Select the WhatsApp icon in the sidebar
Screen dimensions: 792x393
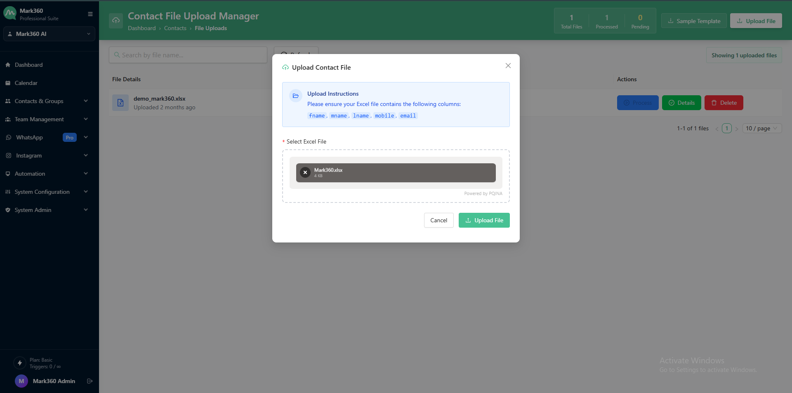point(8,137)
